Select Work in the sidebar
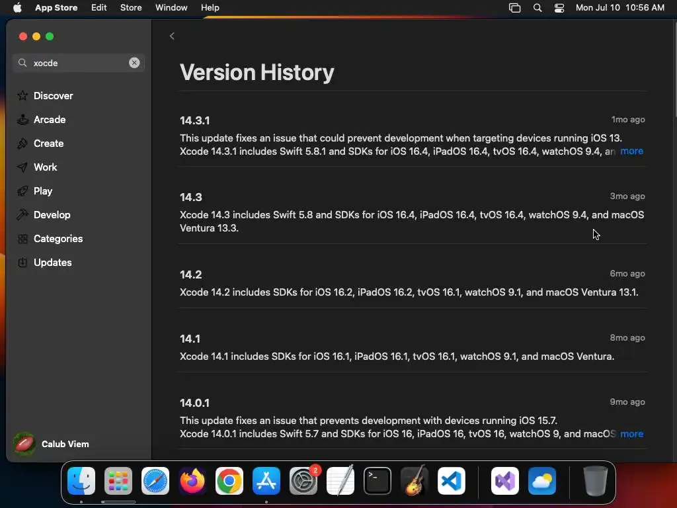 (x=46, y=167)
